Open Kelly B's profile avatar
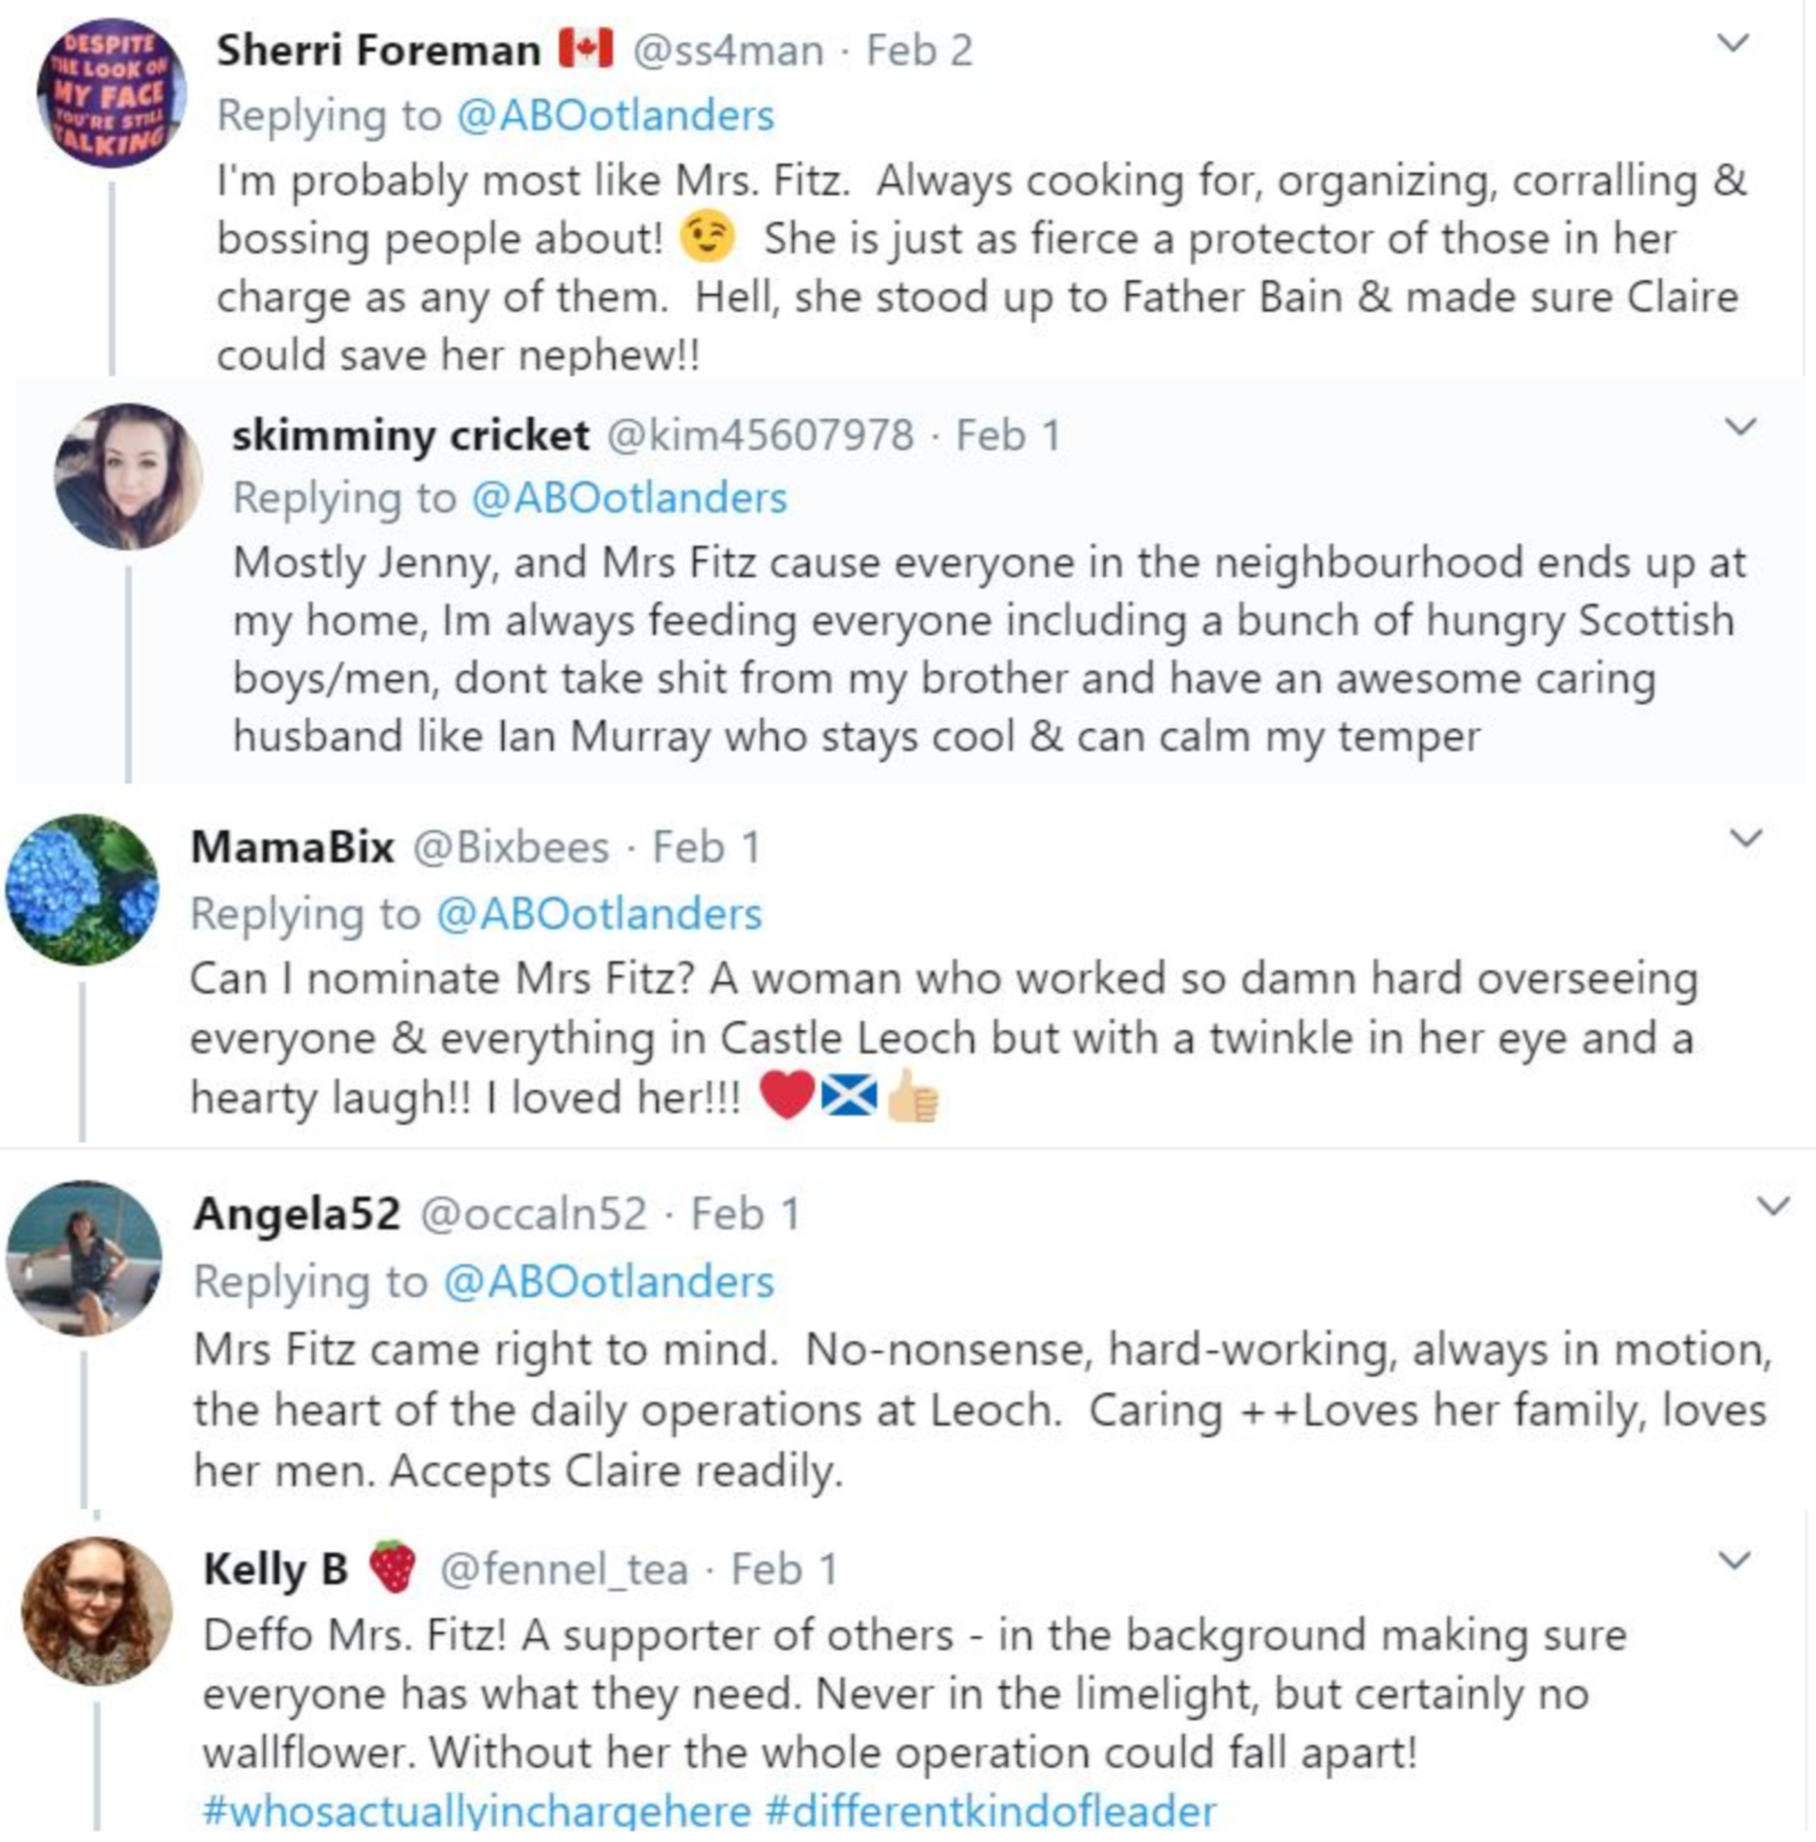Screen dimensions: 1816x1842 [x=96, y=1611]
